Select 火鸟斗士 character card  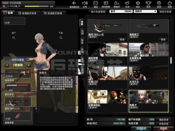coord(148,78)
